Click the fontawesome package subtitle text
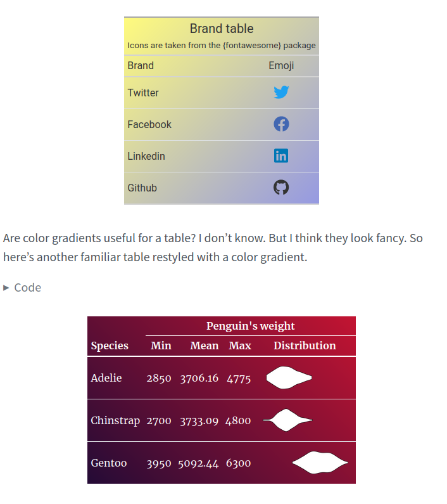This screenshot has height=504, width=447. 222,46
